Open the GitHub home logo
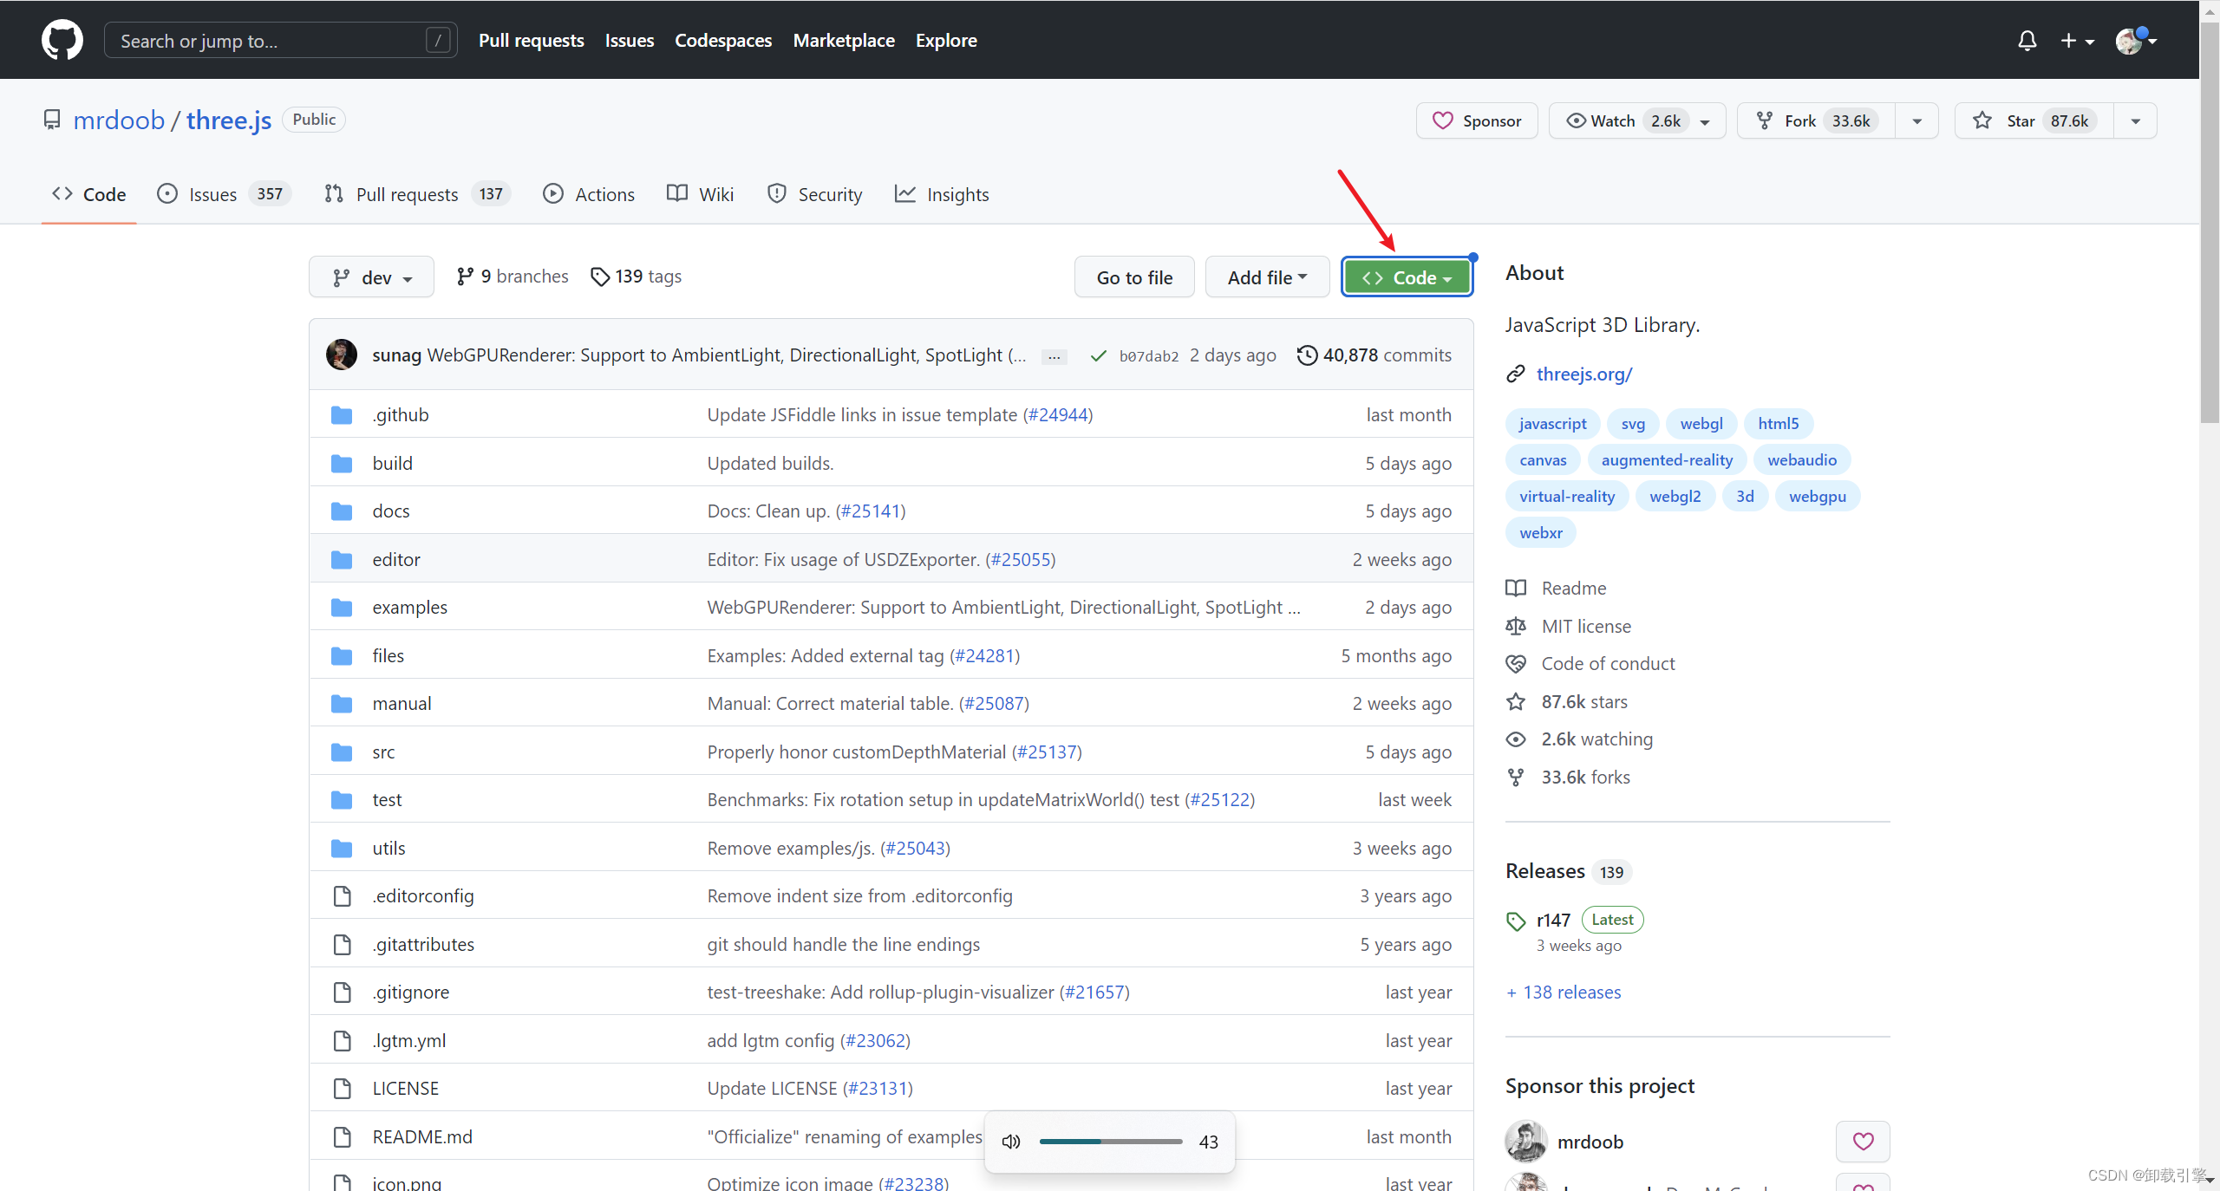This screenshot has height=1191, width=2220. pyautogui.click(x=62, y=40)
